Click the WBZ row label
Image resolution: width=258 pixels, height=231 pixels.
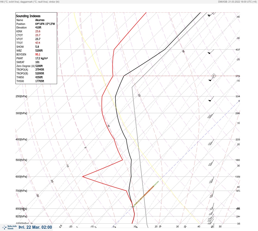[19, 51]
